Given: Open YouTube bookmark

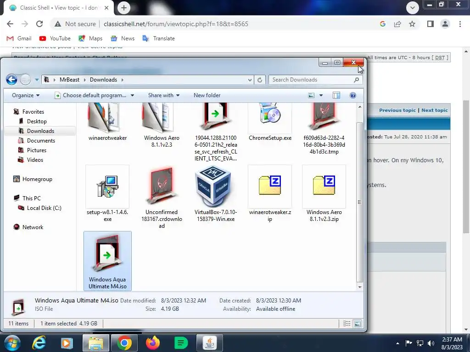Looking at the screenshot, I should 55,38.
